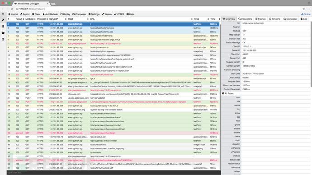Screen dimensions: 312x175
Task: Sort by the Type column
Action: pos(201,19)
